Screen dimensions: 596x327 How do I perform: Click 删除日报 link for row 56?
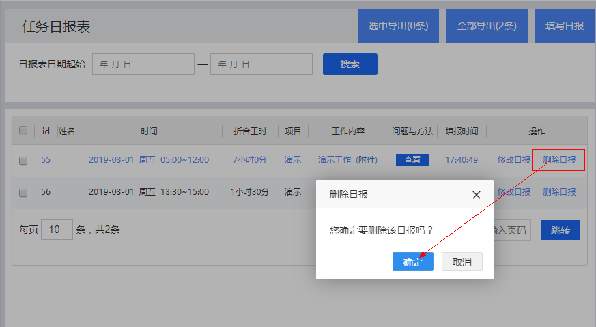[x=559, y=192]
